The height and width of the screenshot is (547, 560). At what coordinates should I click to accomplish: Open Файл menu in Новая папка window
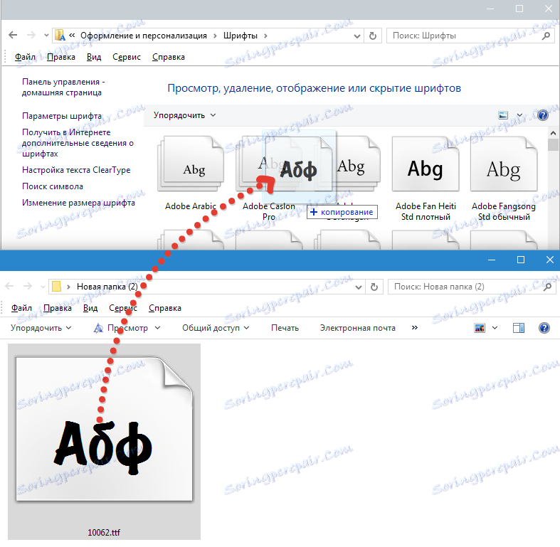(x=21, y=308)
